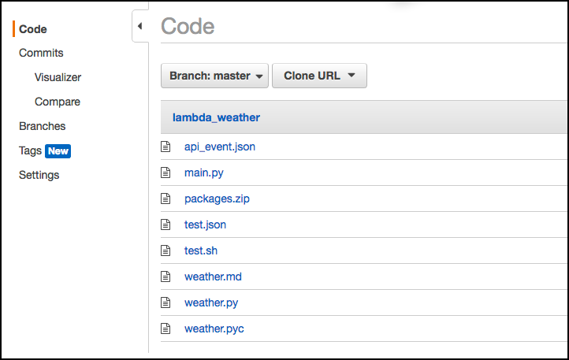Click the file icon beside weather.py
Image resolution: width=569 pixels, height=360 pixels.
[x=165, y=302]
